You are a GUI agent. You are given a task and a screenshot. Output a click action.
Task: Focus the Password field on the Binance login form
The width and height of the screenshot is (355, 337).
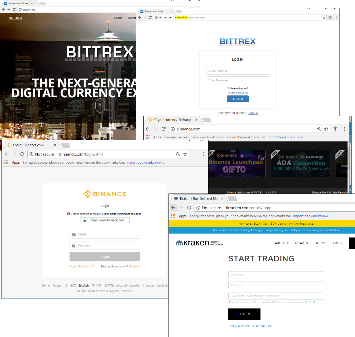point(105,245)
